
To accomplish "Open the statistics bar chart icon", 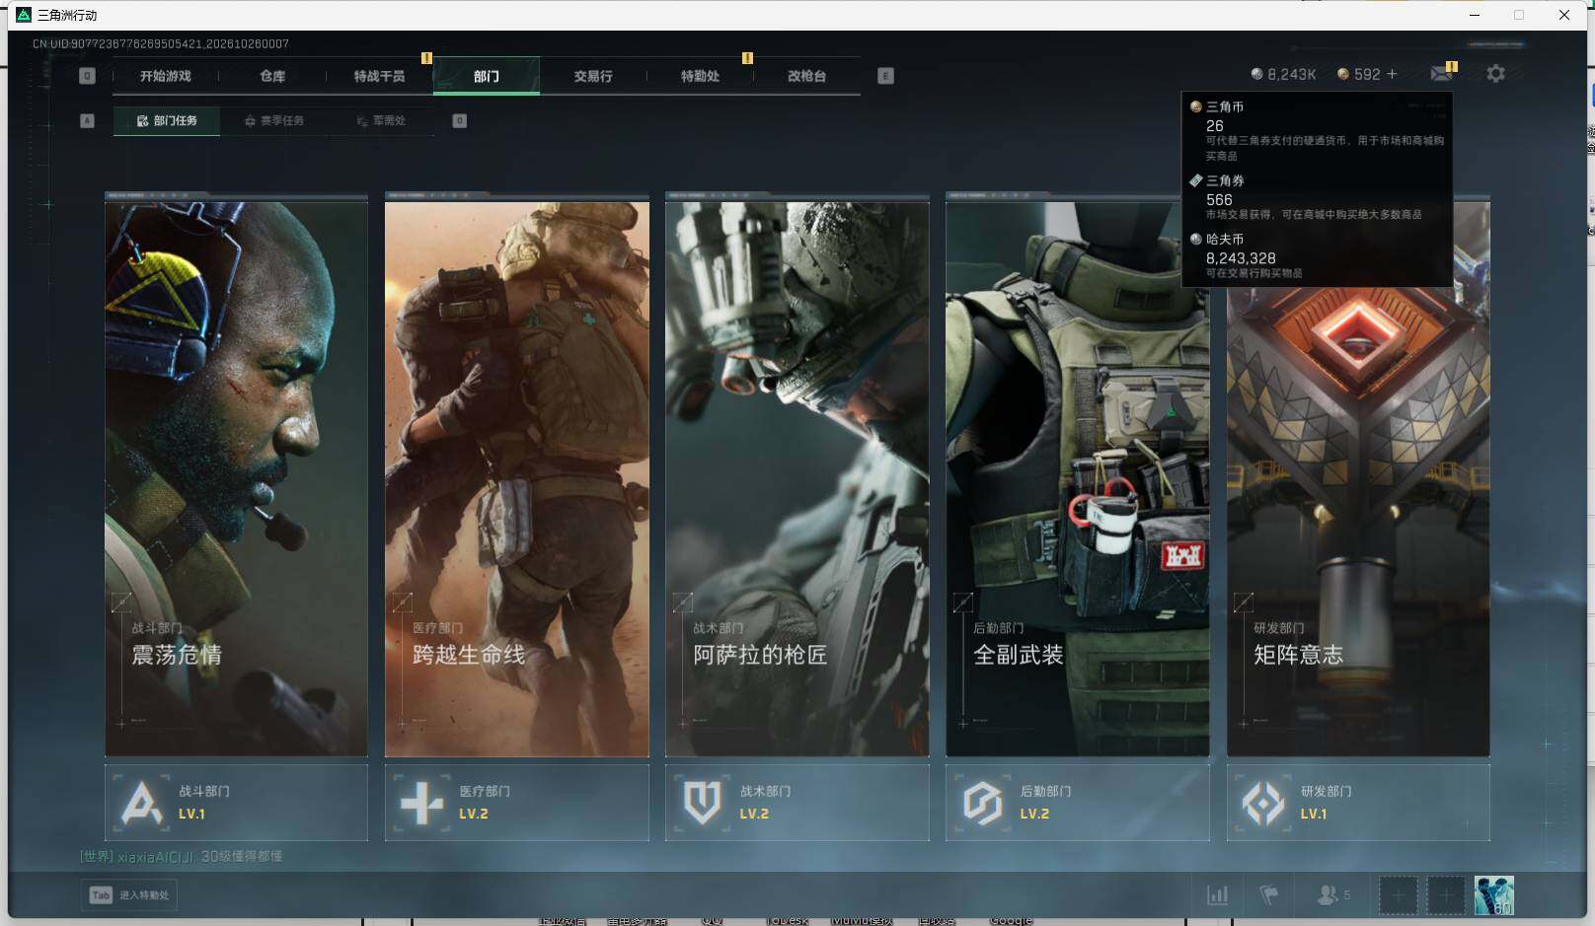I will coord(1218,895).
